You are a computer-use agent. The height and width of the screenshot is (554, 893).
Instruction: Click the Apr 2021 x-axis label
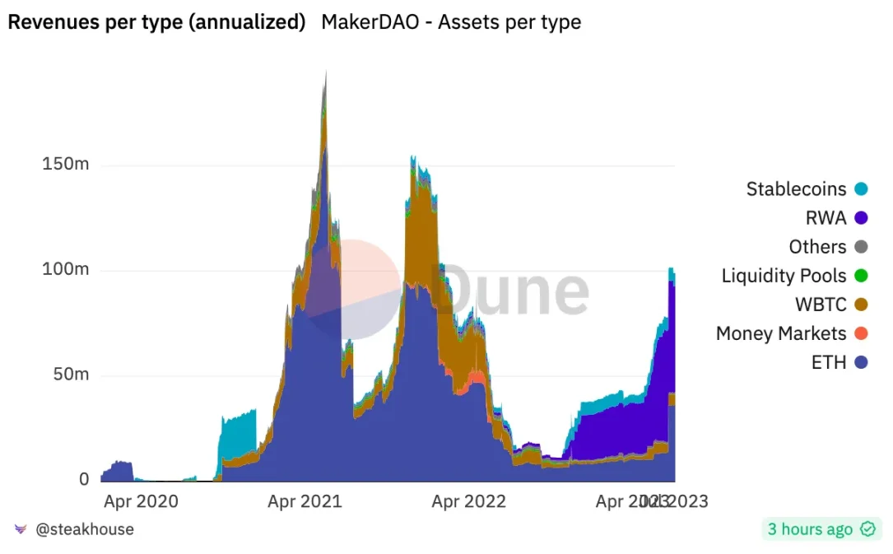[305, 501]
